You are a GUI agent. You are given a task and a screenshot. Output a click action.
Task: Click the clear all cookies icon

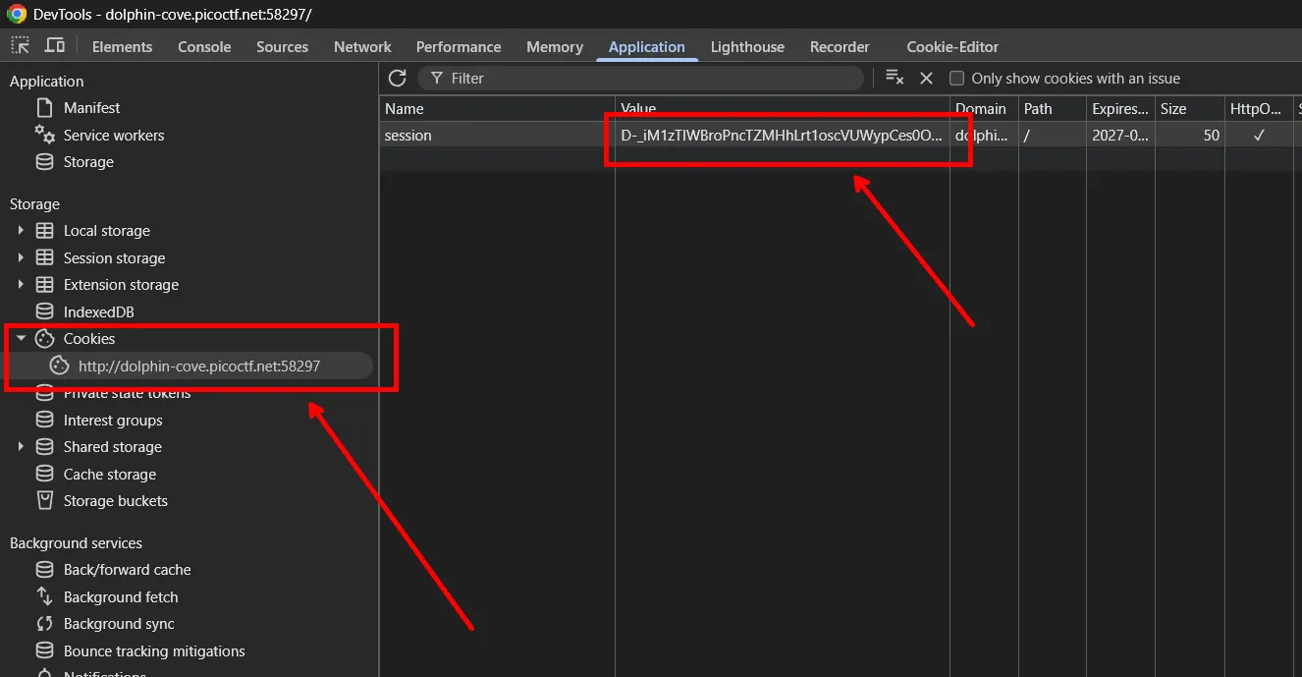[895, 78]
